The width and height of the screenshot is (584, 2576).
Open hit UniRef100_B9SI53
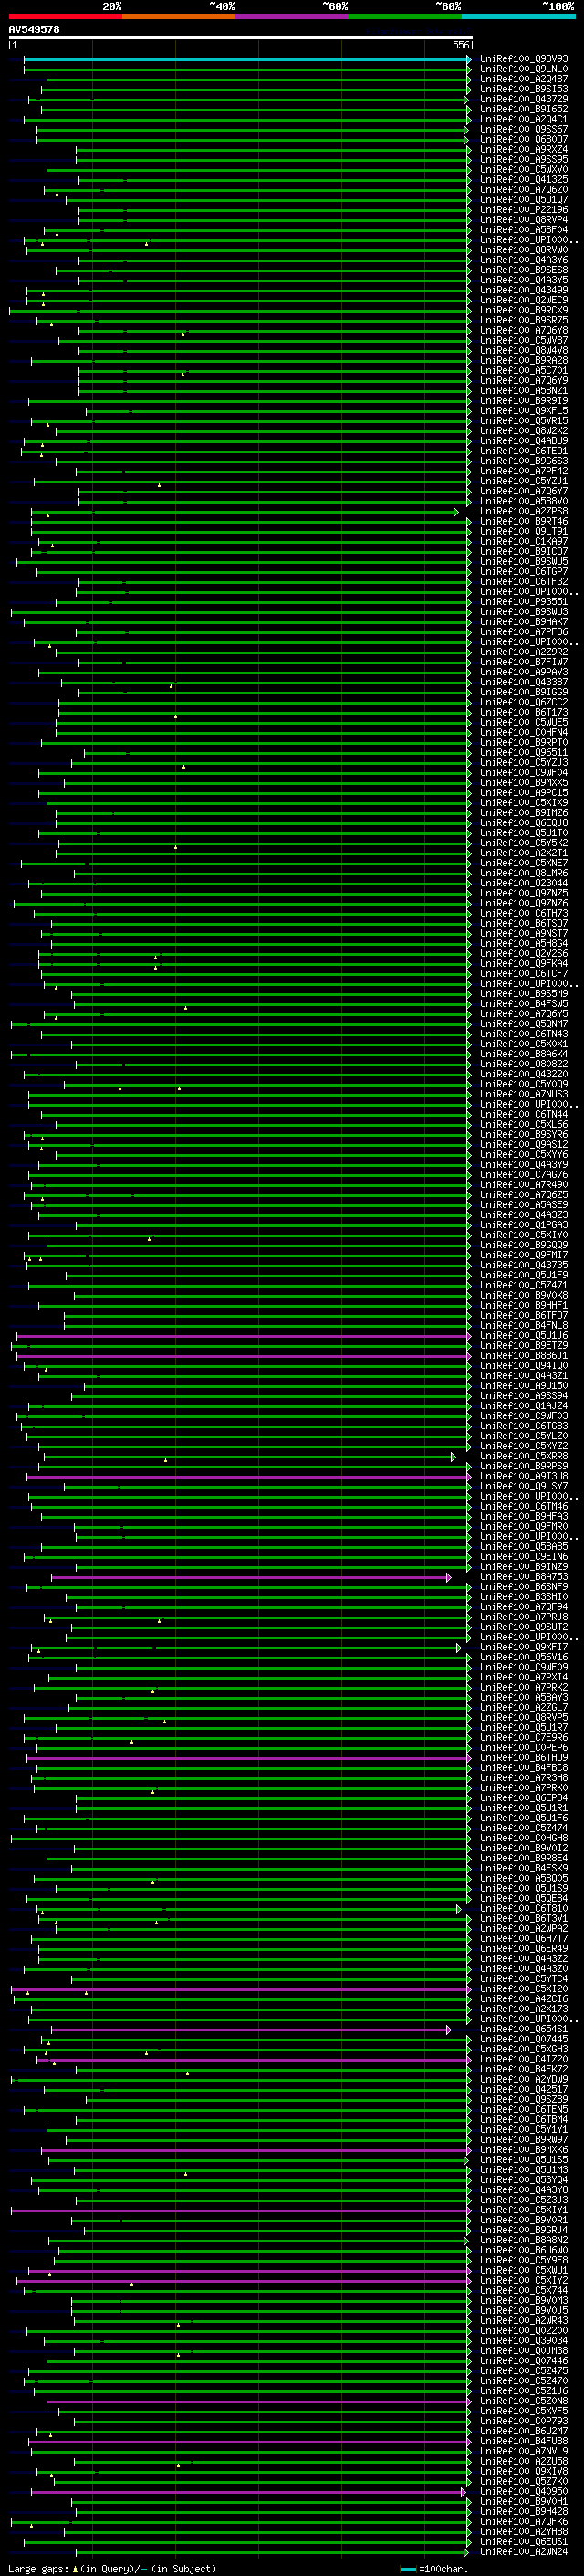(x=524, y=89)
